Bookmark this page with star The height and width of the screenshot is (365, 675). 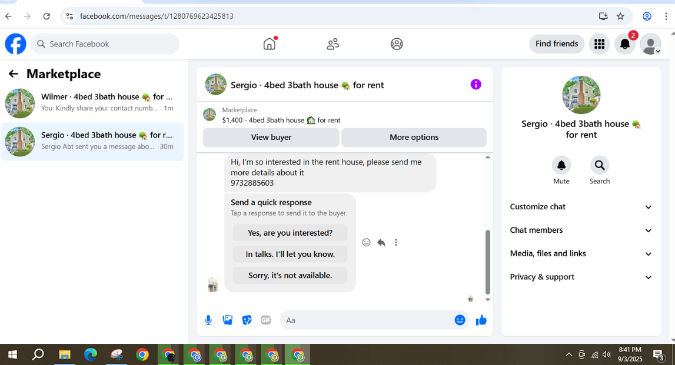620,16
